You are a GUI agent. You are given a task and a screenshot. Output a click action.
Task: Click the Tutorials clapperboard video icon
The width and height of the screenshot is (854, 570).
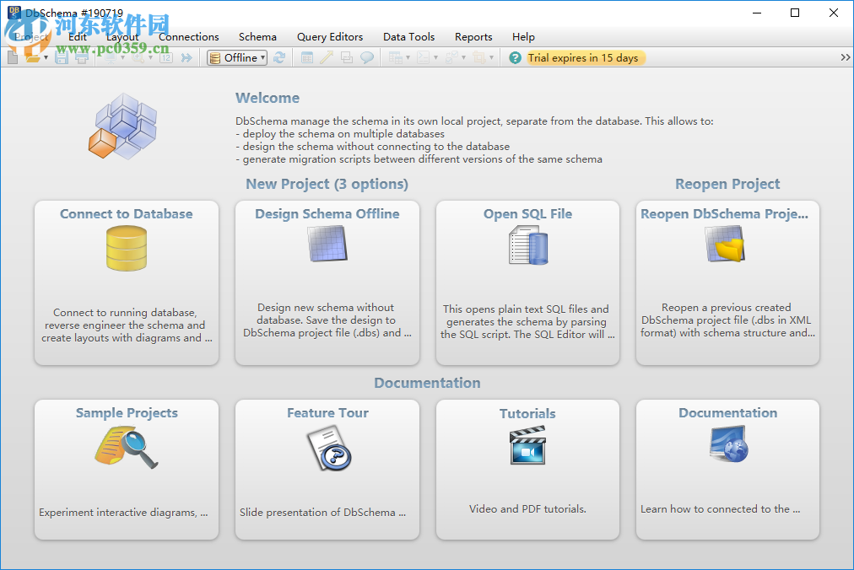pos(527,446)
